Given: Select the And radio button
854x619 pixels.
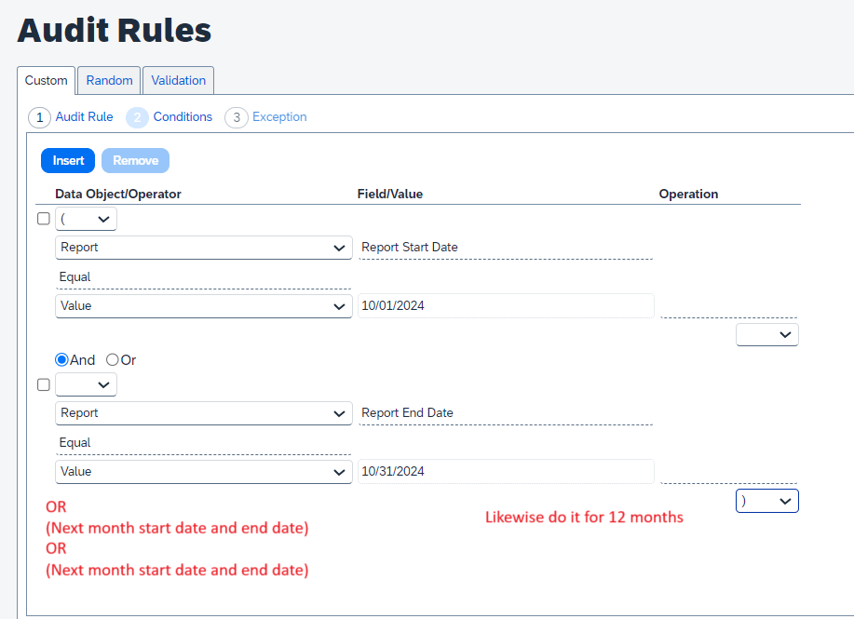Looking at the screenshot, I should coord(62,359).
